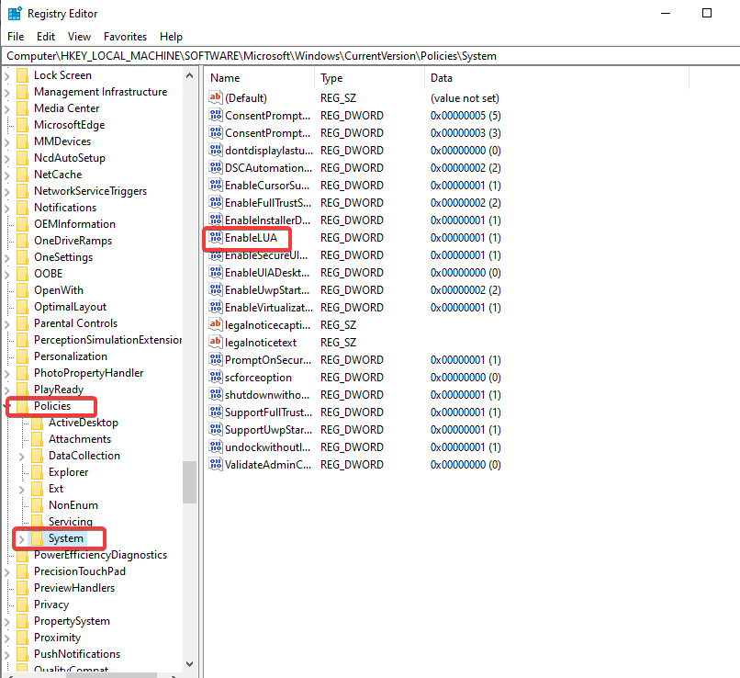
Task: Expand the System key in tree
Action: [22, 538]
